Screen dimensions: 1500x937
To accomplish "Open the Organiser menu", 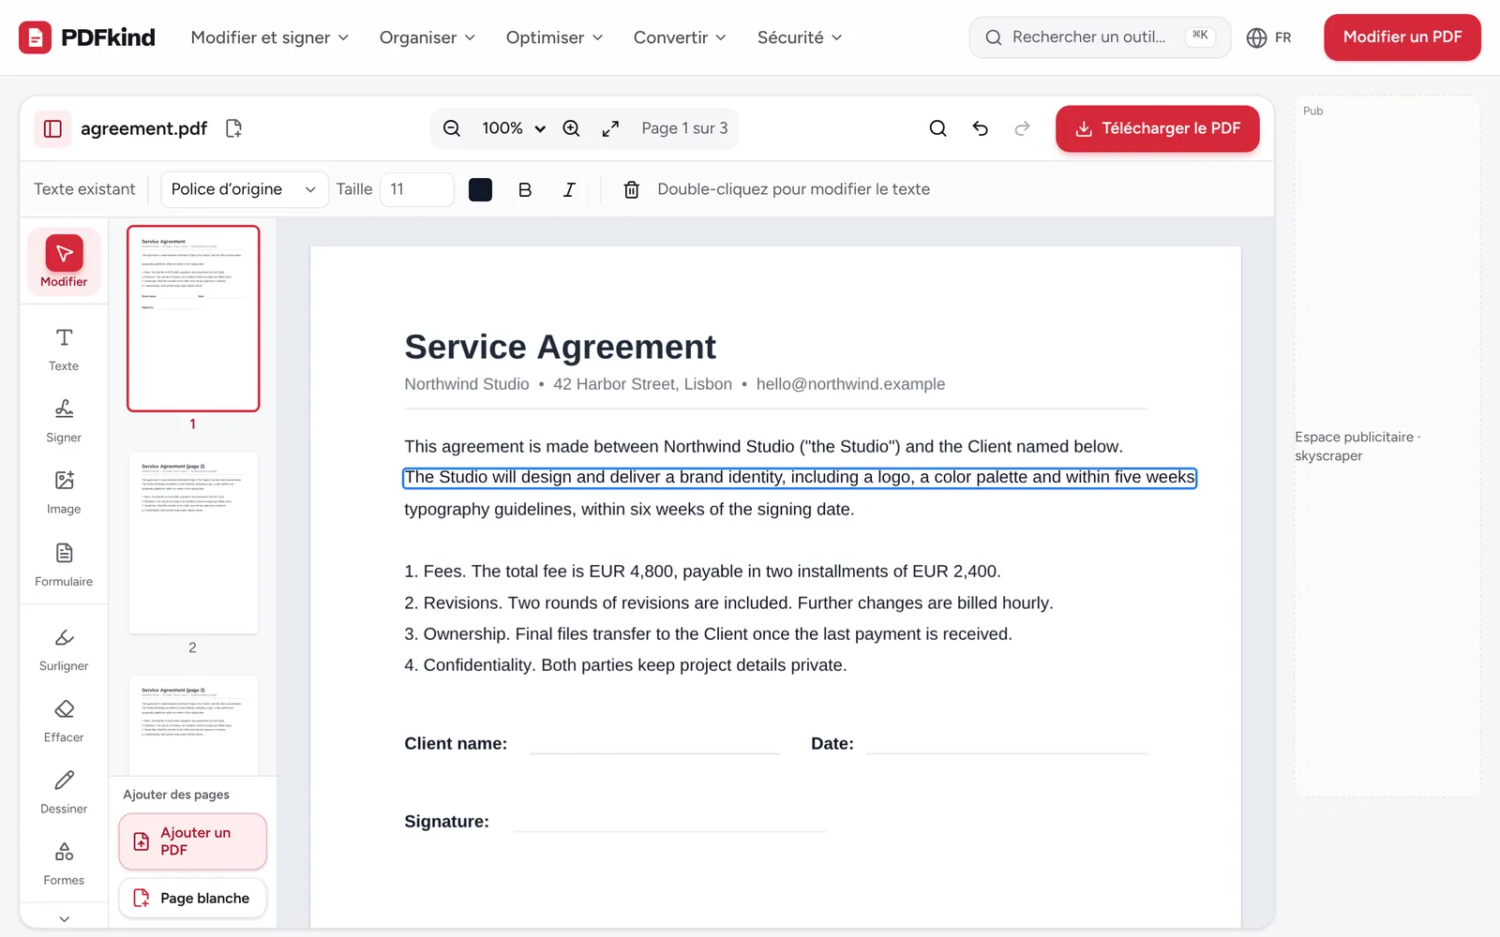I will 427,37.
